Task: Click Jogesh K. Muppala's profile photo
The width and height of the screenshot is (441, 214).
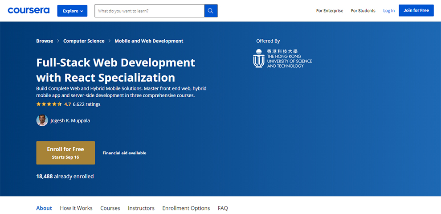Action: click(x=42, y=120)
